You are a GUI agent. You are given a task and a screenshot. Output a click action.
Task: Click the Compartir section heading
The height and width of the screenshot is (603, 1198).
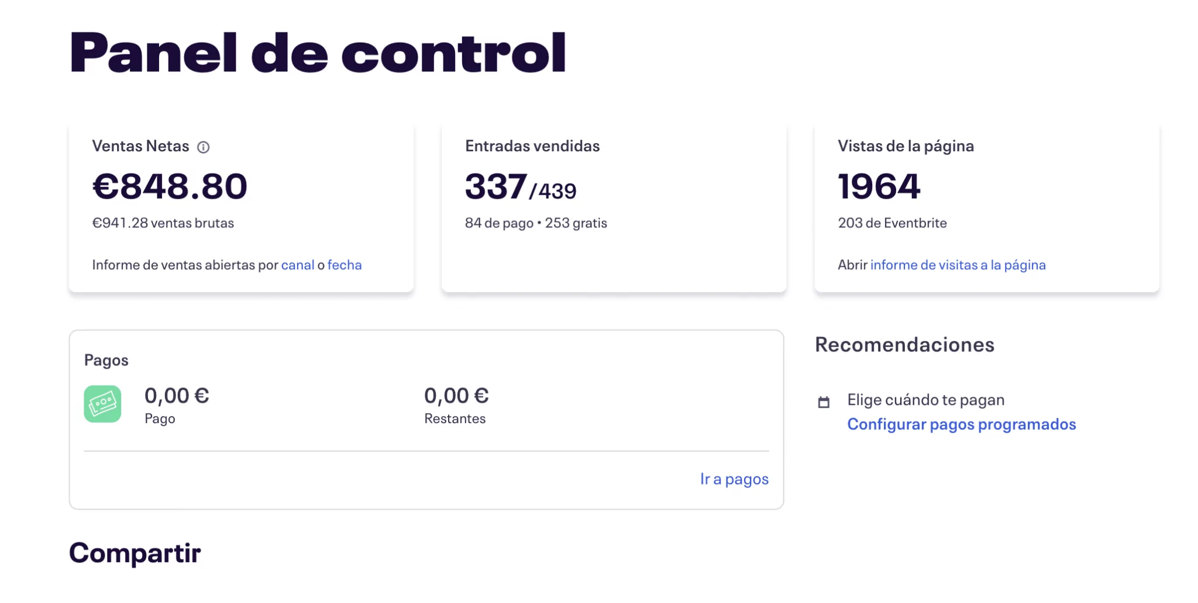pyautogui.click(x=135, y=553)
